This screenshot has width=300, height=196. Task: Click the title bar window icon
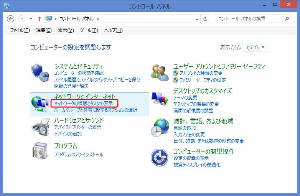(x=7, y=5)
